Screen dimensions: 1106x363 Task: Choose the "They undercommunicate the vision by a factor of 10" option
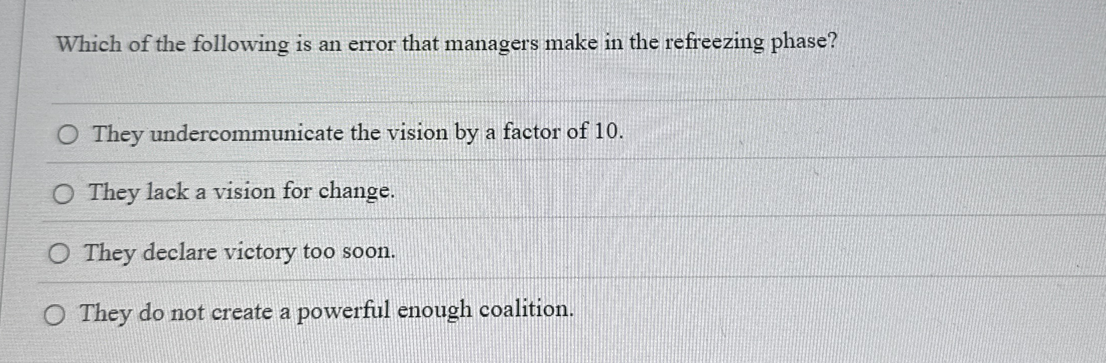(70, 133)
